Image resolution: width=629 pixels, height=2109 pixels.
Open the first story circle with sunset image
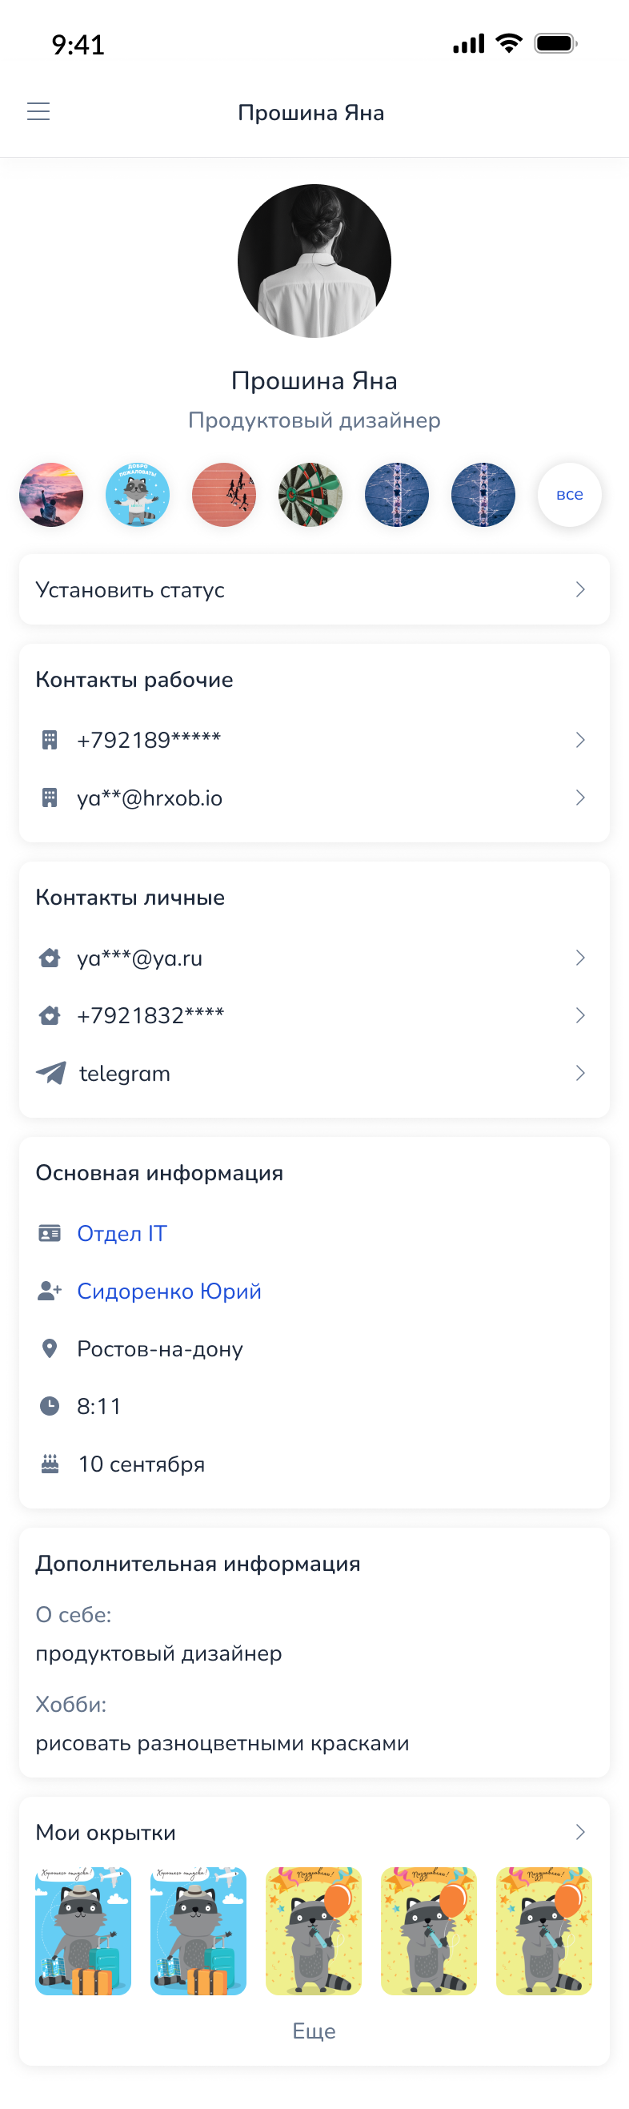pyautogui.click(x=50, y=495)
